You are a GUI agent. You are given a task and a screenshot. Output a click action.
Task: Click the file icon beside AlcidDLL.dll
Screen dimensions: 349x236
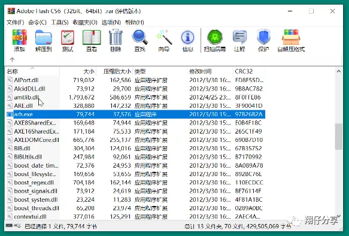pos(10,89)
